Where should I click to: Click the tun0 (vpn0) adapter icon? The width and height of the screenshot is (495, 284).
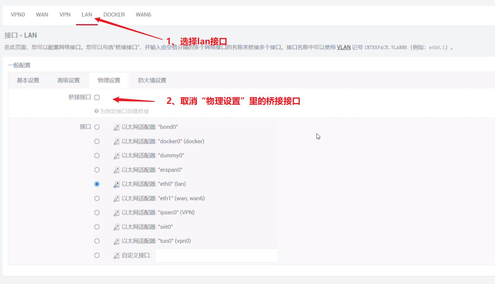point(117,241)
